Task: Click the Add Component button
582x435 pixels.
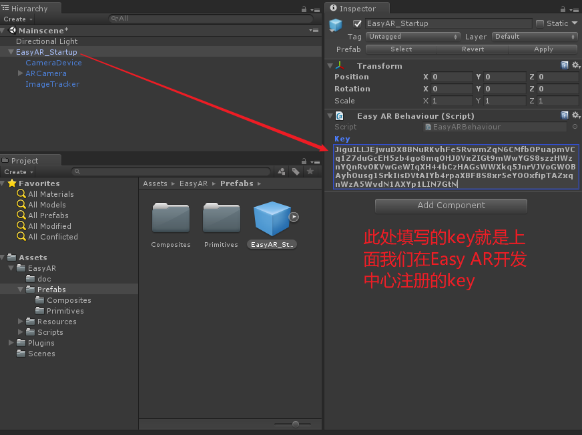Action: (451, 205)
